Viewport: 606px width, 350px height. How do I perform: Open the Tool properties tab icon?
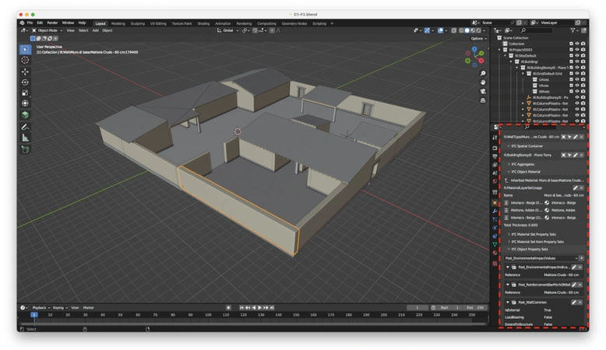[495, 138]
